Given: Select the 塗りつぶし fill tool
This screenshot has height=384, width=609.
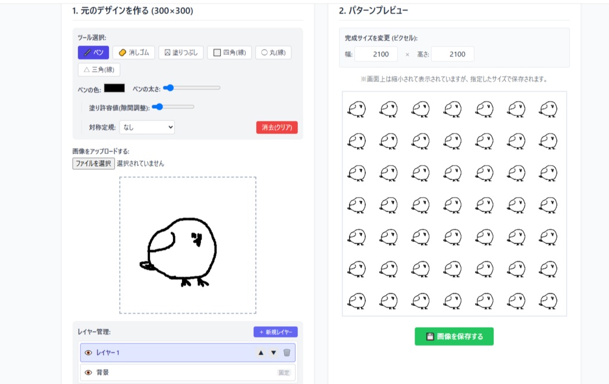Looking at the screenshot, I should pyautogui.click(x=181, y=52).
